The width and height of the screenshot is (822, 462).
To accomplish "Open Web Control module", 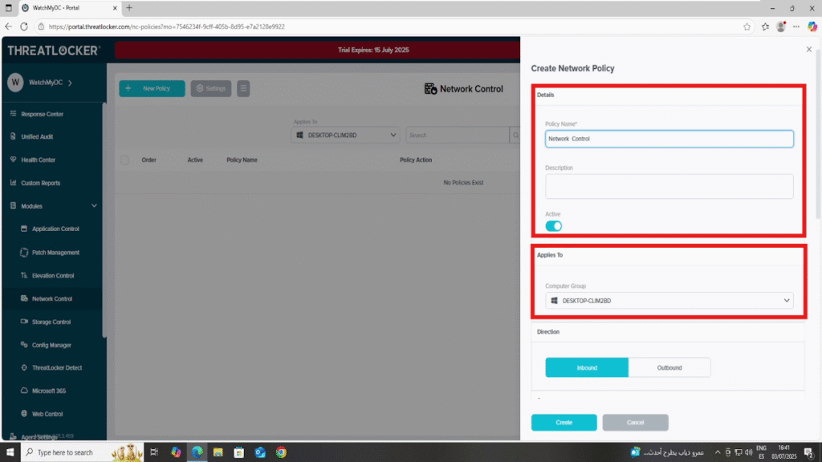I will pos(47,414).
